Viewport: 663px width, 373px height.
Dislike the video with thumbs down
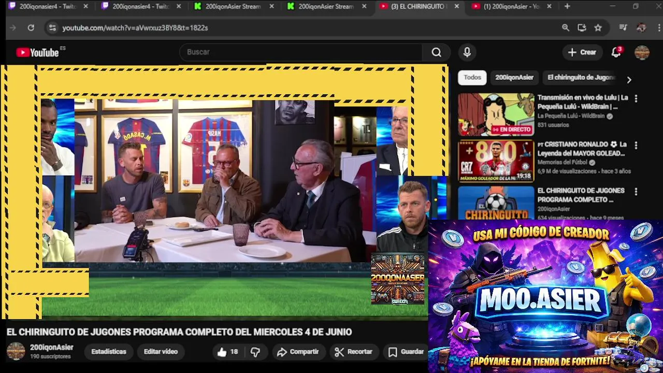[x=255, y=352]
